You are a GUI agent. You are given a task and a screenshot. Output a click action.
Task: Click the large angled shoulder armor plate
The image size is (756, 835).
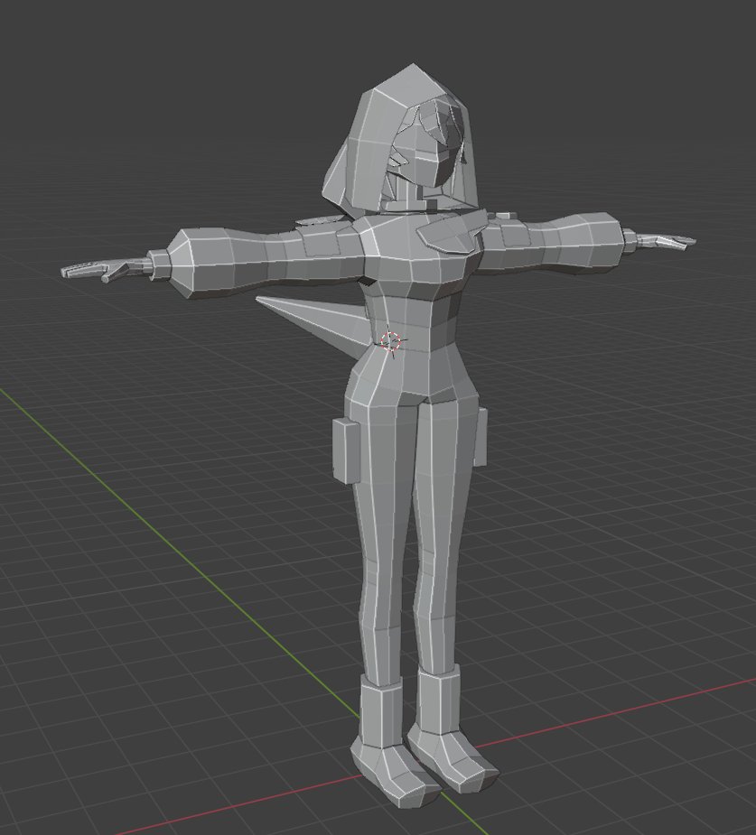[x=450, y=233]
